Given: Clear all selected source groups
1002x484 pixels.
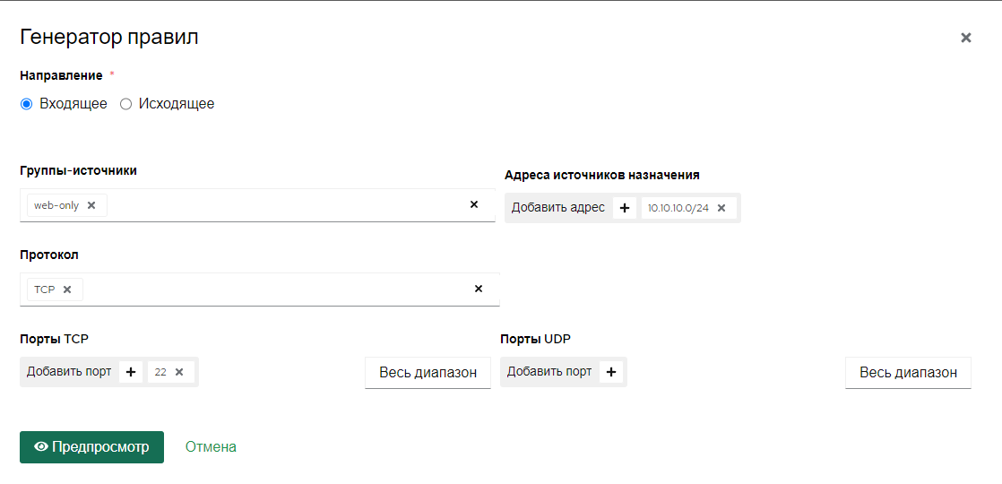Looking at the screenshot, I should coord(474,204).
